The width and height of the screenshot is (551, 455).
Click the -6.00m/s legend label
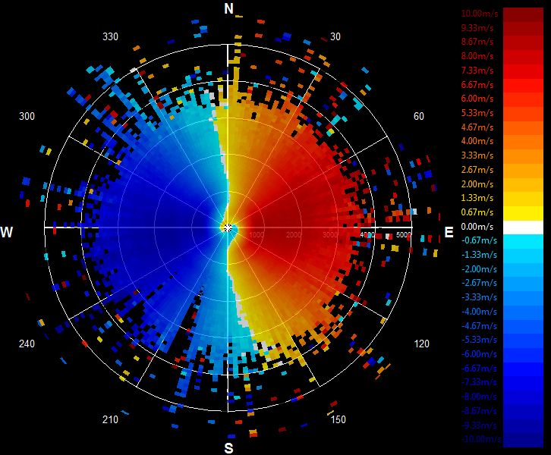(479, 354)
